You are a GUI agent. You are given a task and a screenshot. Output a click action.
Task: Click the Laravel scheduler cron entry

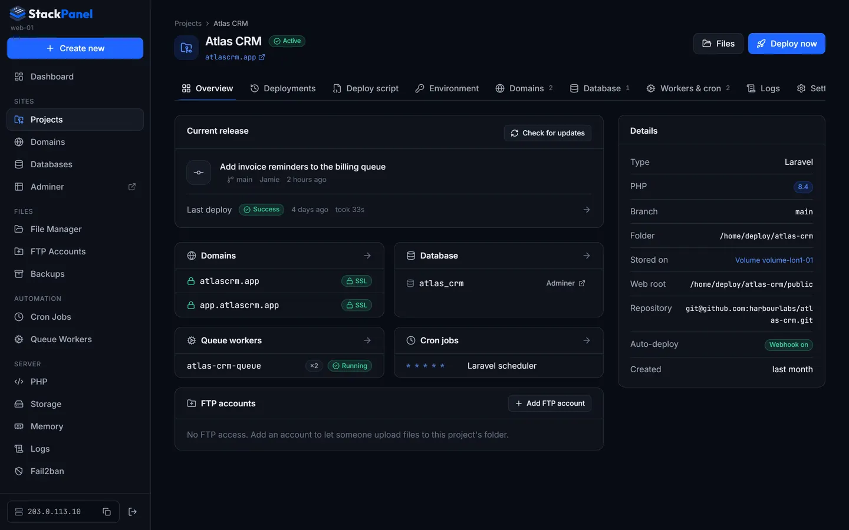point(499,366)
